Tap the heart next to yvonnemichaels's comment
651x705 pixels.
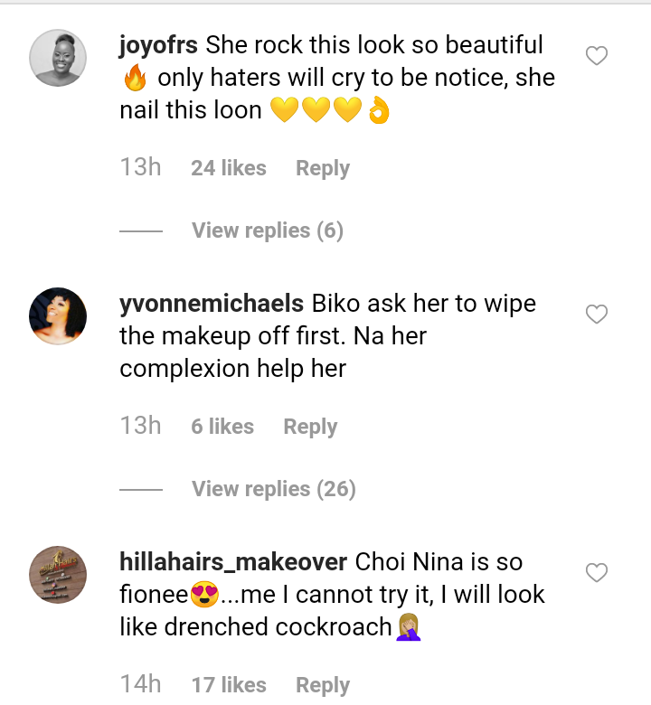597,315
